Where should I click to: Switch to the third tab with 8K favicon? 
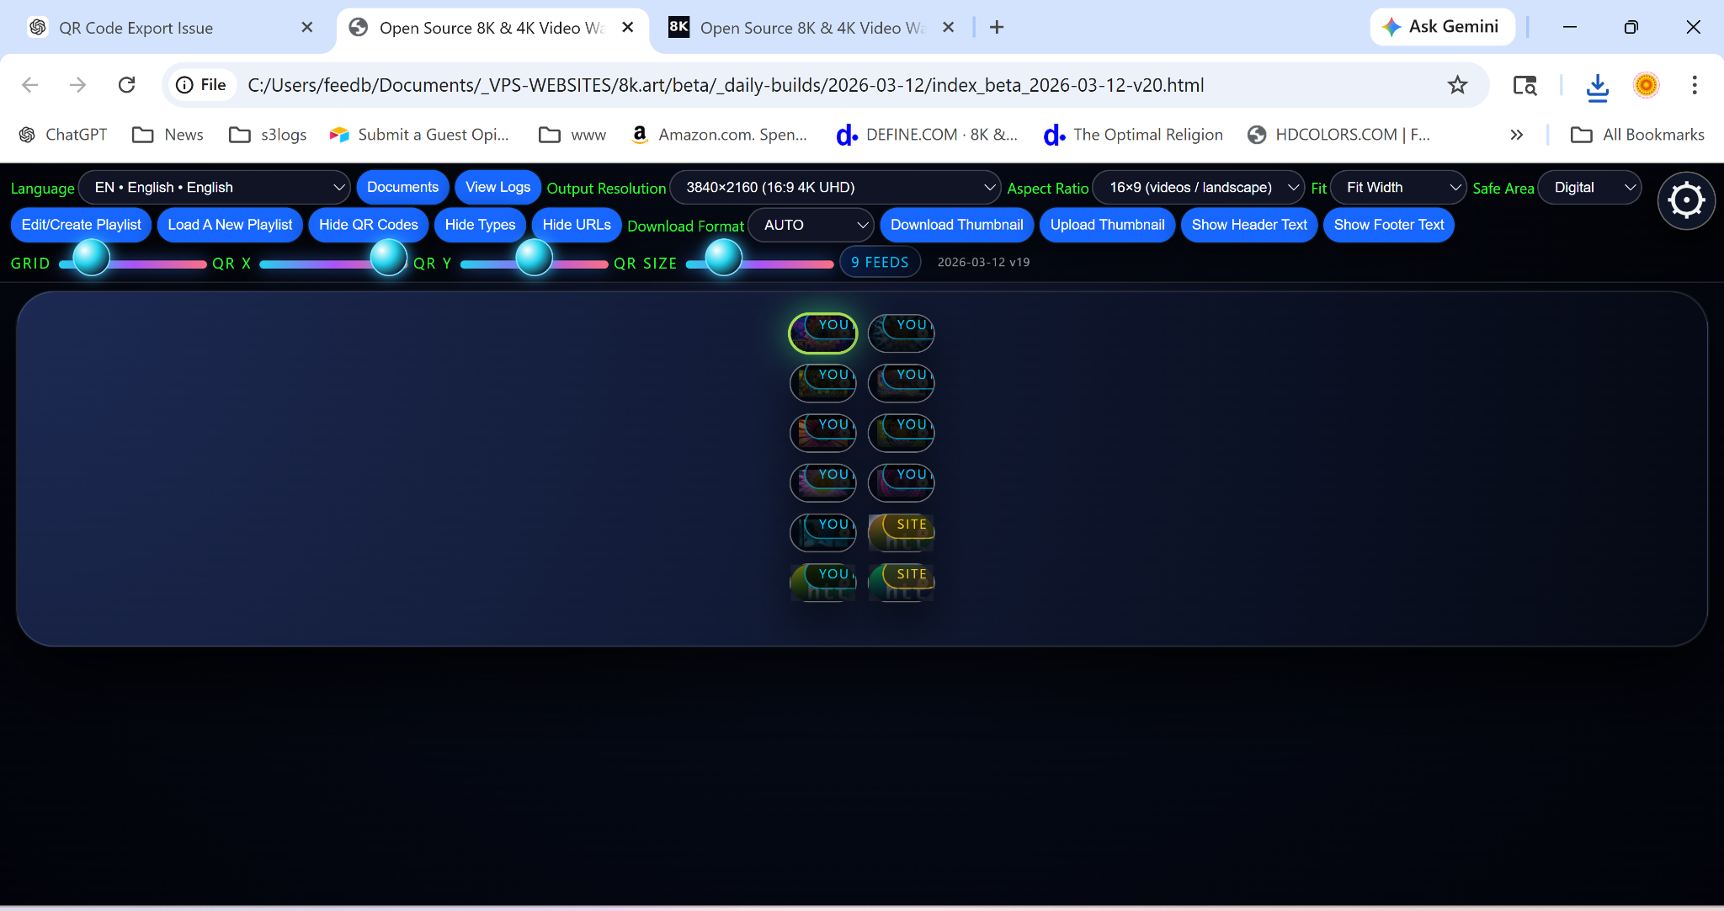pyautogui.click(x=810, y=27)
